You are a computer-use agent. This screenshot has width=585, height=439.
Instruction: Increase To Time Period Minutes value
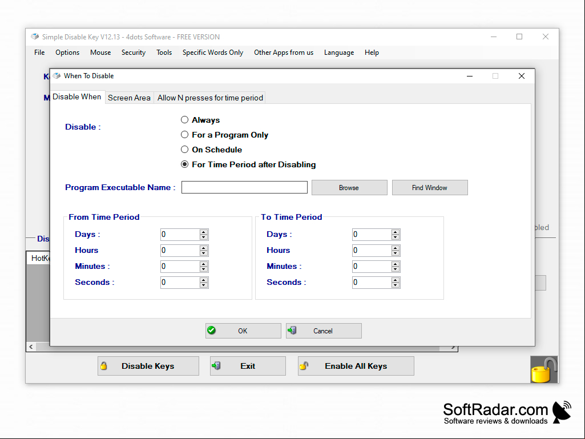click(x=396, y=264)
